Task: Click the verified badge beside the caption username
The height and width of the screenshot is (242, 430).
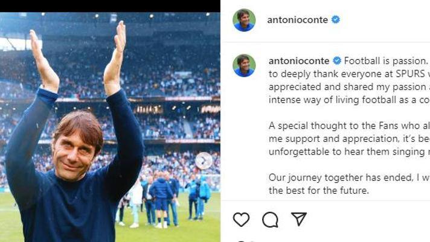Action: pyautogui.click(x=337, y=61)
